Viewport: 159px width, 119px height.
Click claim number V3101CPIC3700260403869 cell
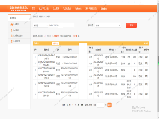[x=46, y=63]
